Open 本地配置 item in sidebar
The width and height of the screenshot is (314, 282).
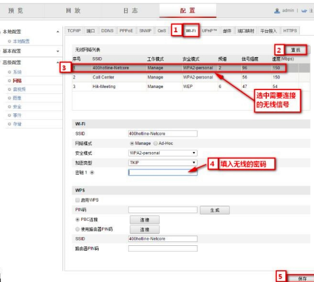click(x=21, y=41)
